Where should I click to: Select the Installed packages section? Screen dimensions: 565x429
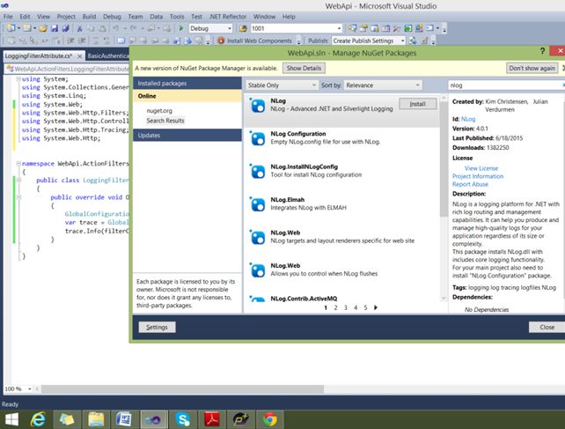[x=187, y=83]
